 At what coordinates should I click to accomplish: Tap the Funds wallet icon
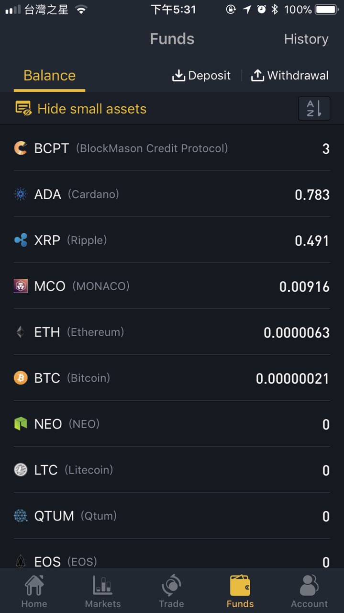tap(240, 586)
